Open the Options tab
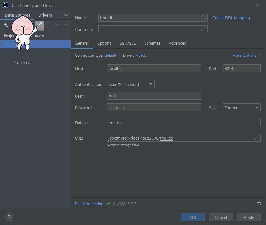 click(104, 43)
